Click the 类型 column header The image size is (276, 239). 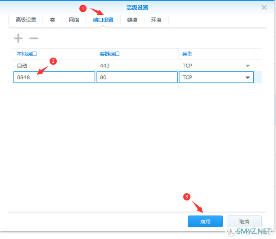217,54
